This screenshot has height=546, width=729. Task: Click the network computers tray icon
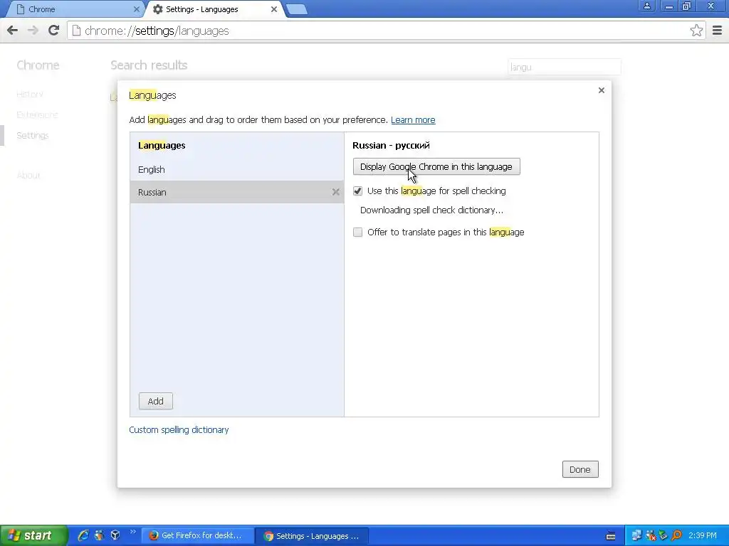(x=637, y=536)
